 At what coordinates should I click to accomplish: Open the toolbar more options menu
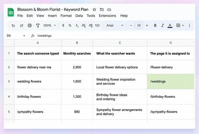(189, 26)
